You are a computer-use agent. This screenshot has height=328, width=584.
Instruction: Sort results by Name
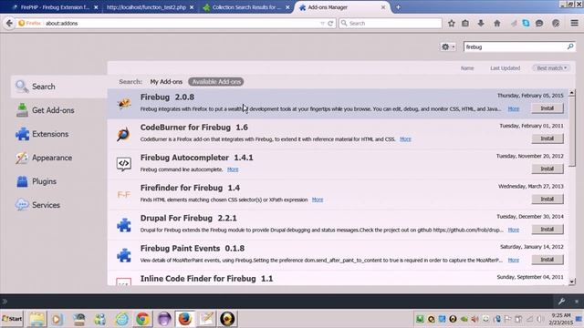[x=467, y=68]
